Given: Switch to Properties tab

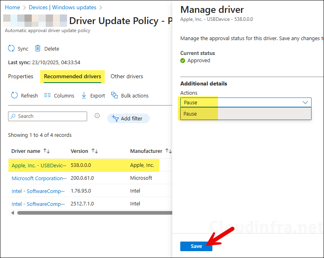Looking at the screenshot, I should point(20,76).
